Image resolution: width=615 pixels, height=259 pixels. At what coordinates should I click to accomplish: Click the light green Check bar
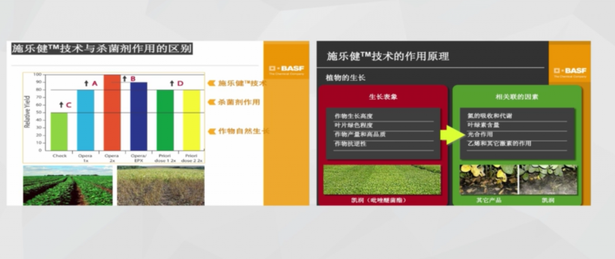[59, 131]
